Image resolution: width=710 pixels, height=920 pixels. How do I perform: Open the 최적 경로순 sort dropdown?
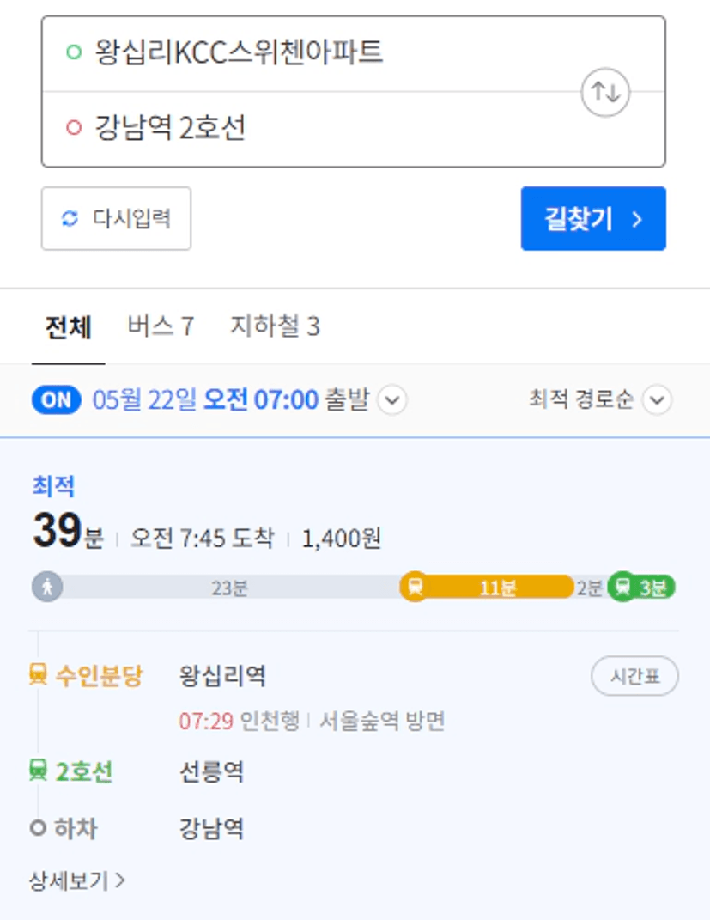tap(600, 400)
